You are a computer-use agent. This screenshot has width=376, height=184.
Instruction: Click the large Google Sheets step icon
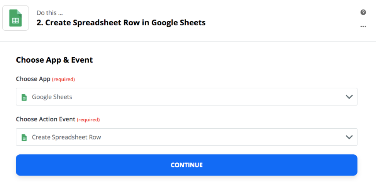pos(15,18)
